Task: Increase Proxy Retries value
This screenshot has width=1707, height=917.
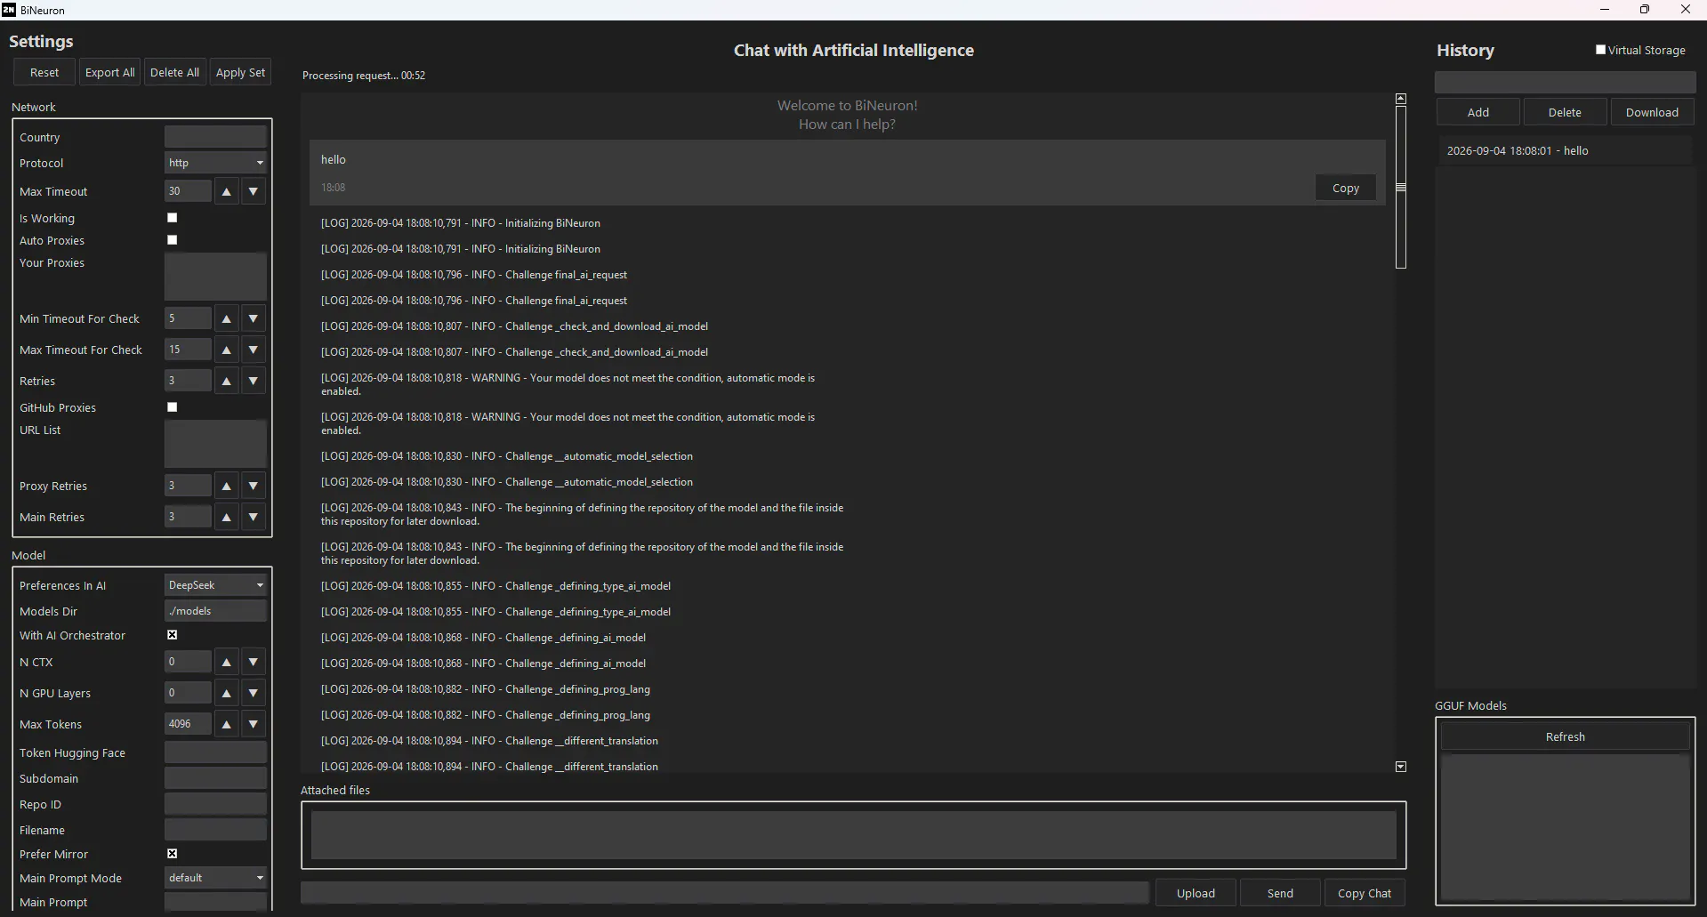Action: [227, 486]
